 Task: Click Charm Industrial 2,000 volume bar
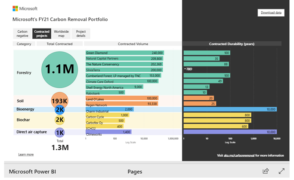[x=110, y=109]
